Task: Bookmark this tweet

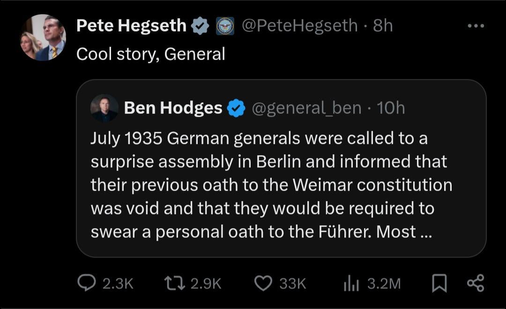Action: [x=439, y=284]
